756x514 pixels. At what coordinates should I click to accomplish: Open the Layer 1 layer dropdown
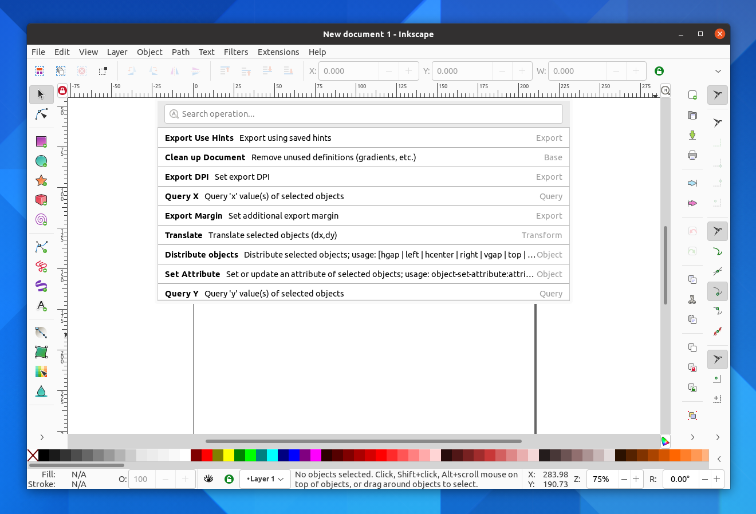tap(265, 479)
